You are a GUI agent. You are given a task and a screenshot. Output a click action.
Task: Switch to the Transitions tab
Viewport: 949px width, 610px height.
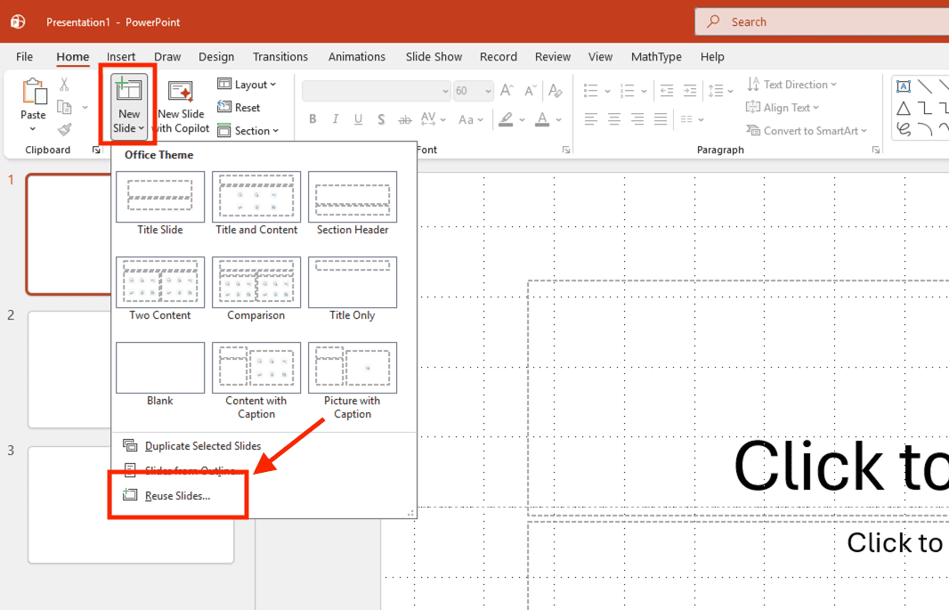(280, 56)
